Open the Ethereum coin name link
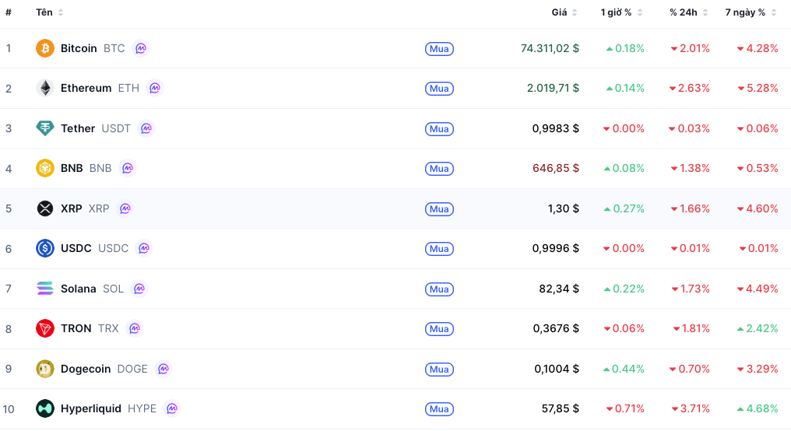 tap(86, 88)
